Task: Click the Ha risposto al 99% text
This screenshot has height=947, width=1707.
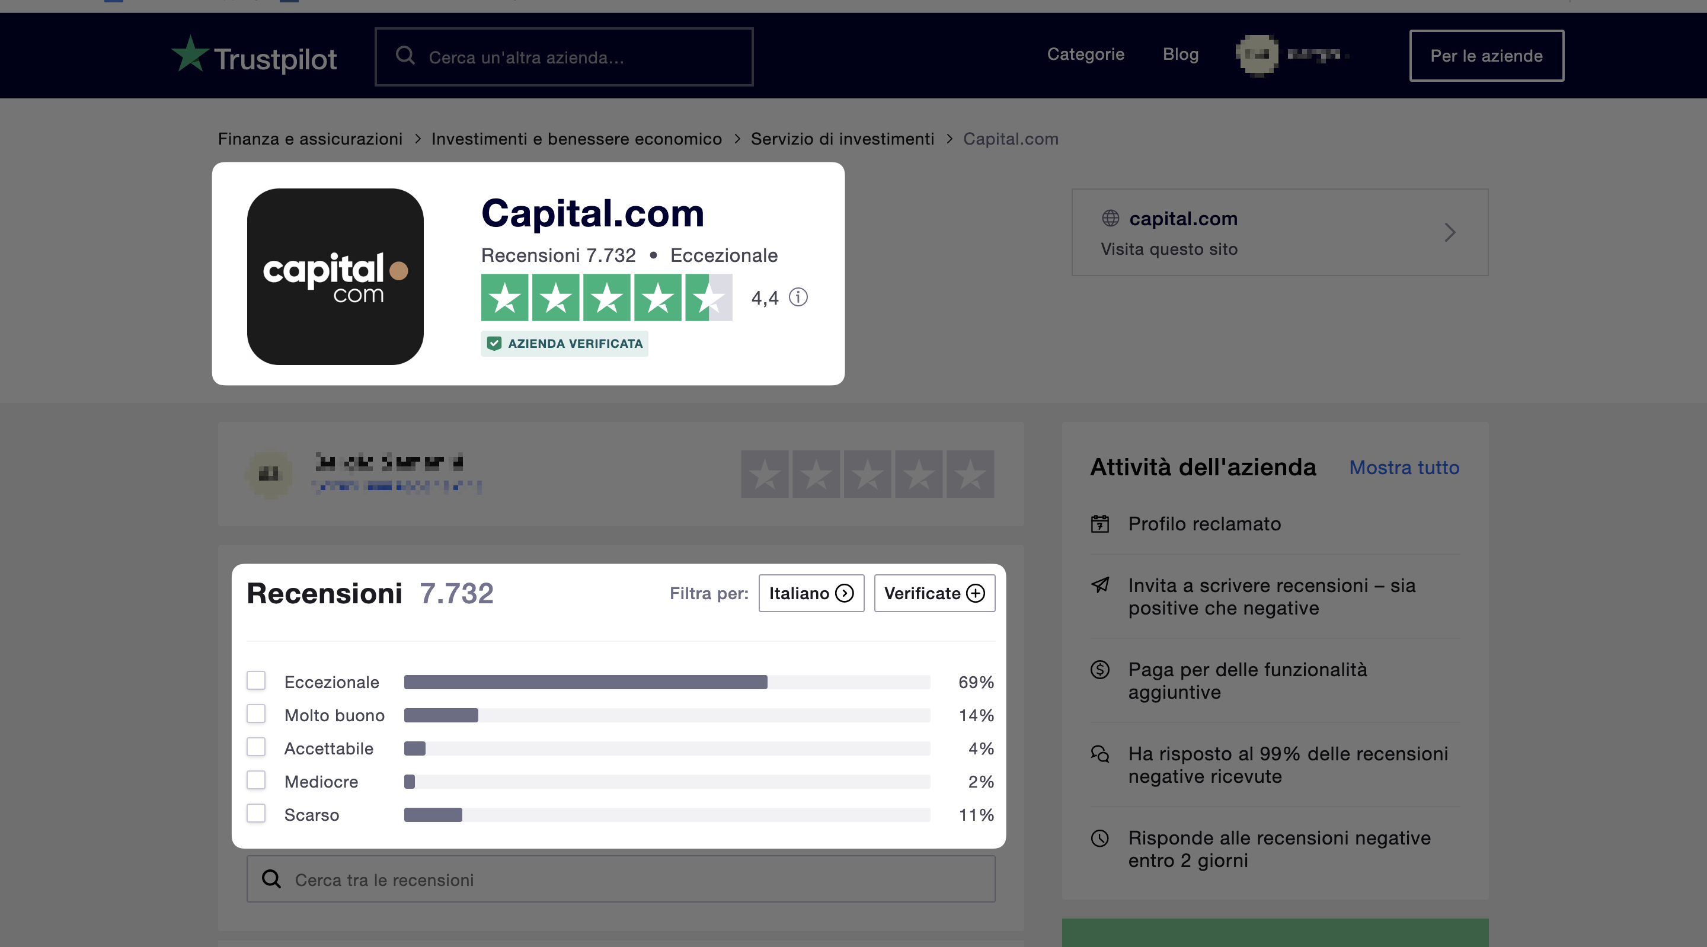Action: click(1287, 764)
